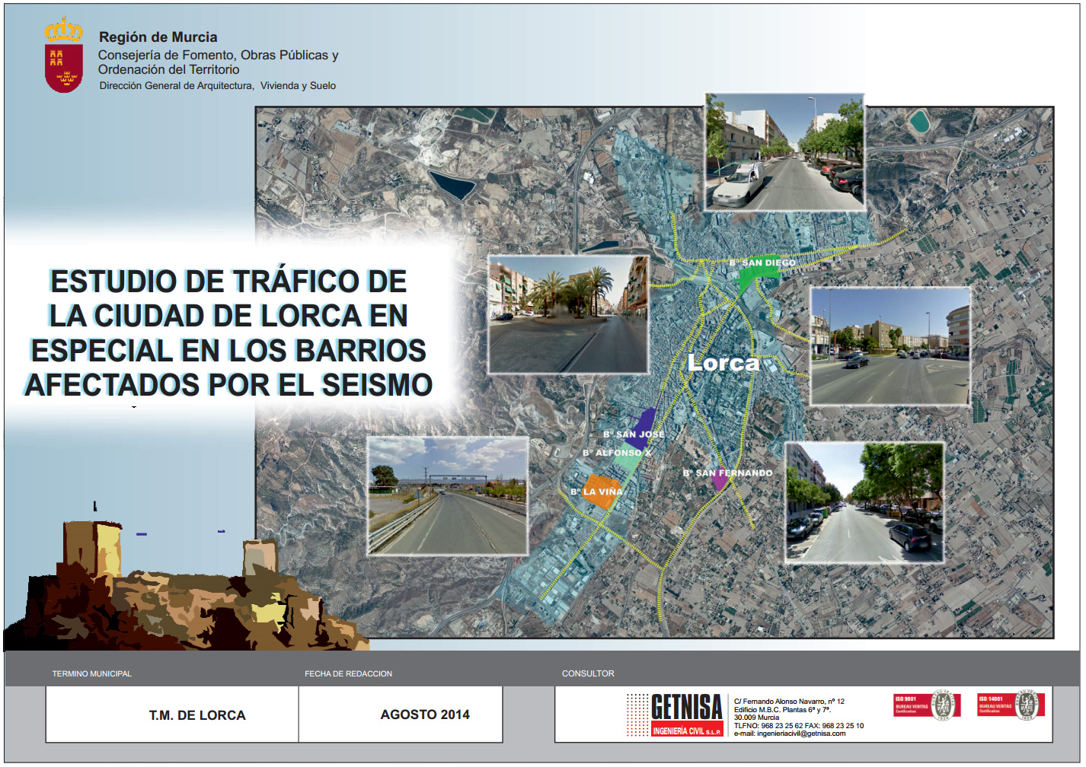Image resolution: width=1086 pixels, height=767 pixels.
Task: Click the Región de Murcia coat of arms
Action: point(64,55)
